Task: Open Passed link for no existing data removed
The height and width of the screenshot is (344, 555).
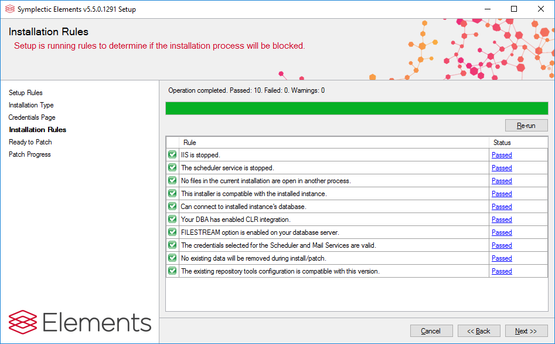Action: [502, 258]
